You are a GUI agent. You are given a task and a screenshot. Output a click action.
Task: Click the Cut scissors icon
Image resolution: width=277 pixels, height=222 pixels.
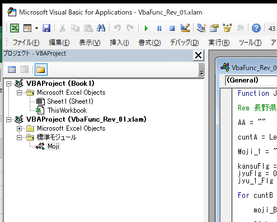62,29
